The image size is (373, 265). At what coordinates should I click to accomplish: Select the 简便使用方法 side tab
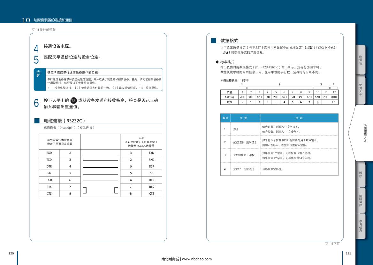pos(364,133)
